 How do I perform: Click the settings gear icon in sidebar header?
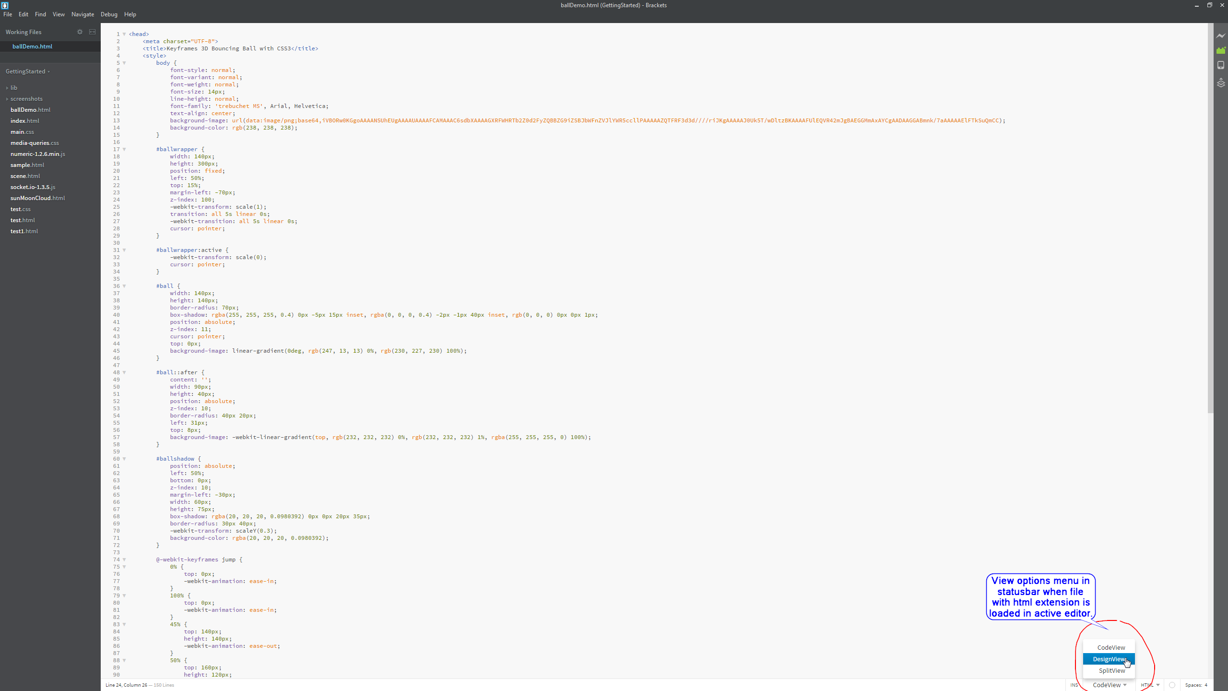click(79, 32)
